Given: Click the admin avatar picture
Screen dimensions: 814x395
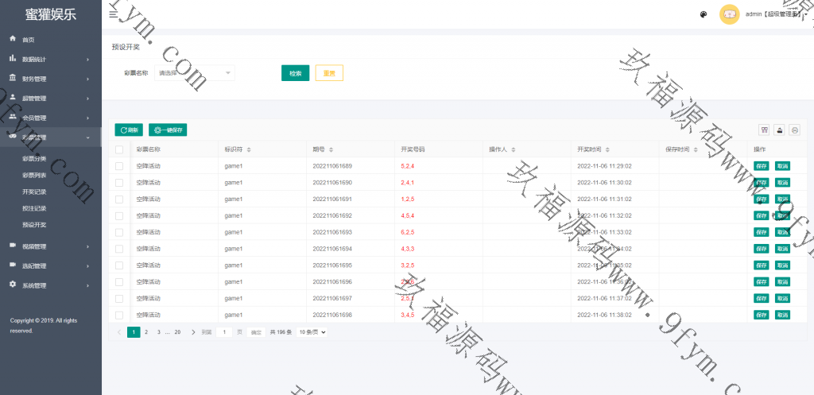Looking at the screenshot, I should [x=729, y=14].
